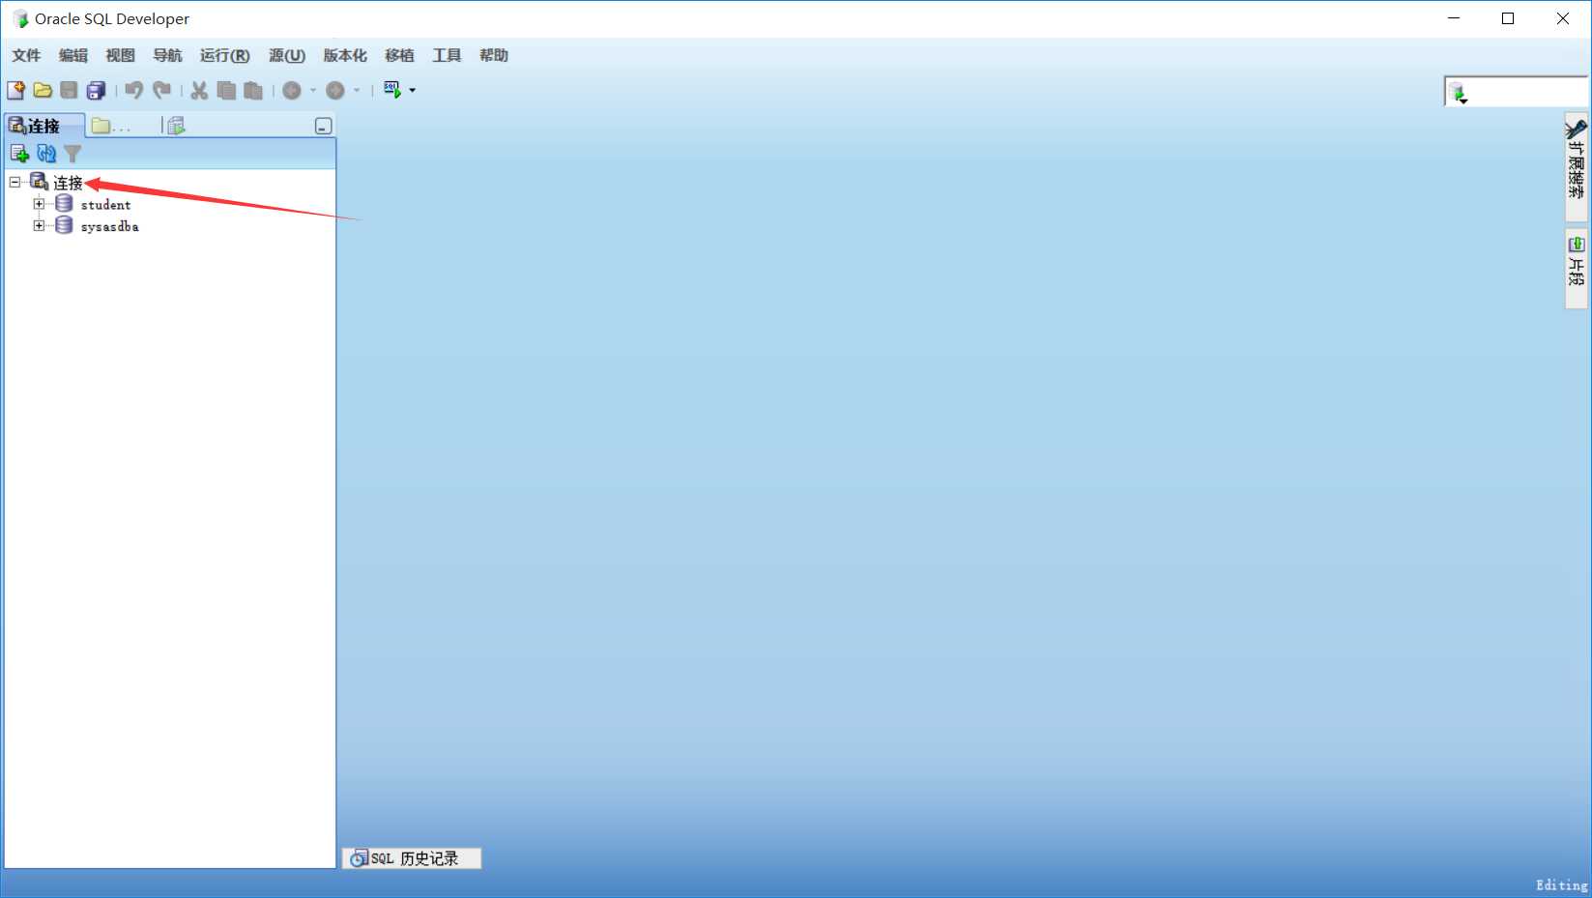The height and width of the screenshot is (898, 1592).
Task: Open the 文件 menu
Action: point(26,55)
